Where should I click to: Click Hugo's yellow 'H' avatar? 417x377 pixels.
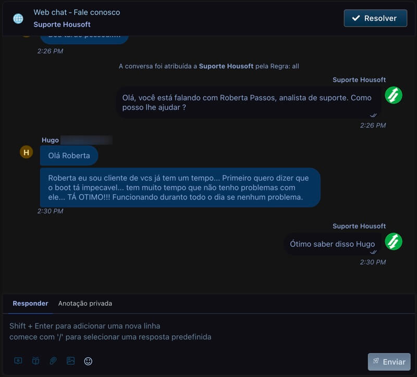(x=26, y=152)
